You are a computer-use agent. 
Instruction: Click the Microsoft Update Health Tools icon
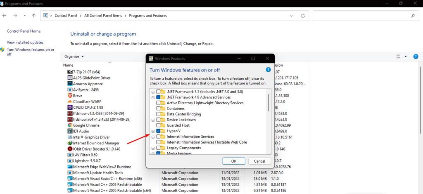click(70, 172)
